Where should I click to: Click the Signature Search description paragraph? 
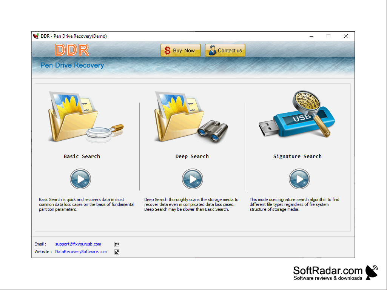point(294,204)
